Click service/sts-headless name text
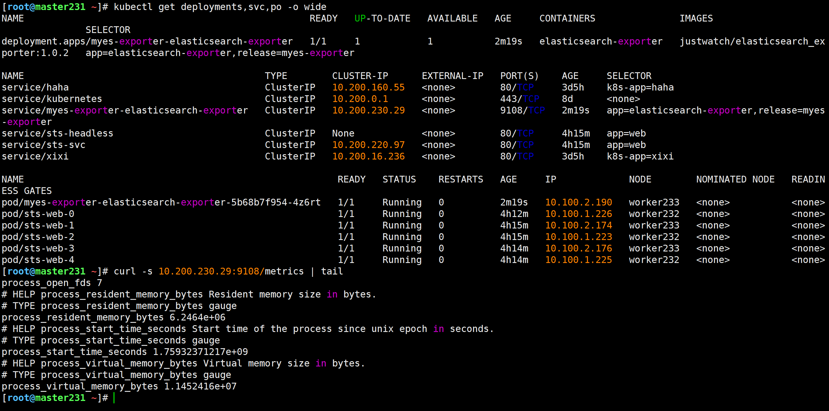The image size is (829, 411). pyautogui.click(x=57, y=133)
